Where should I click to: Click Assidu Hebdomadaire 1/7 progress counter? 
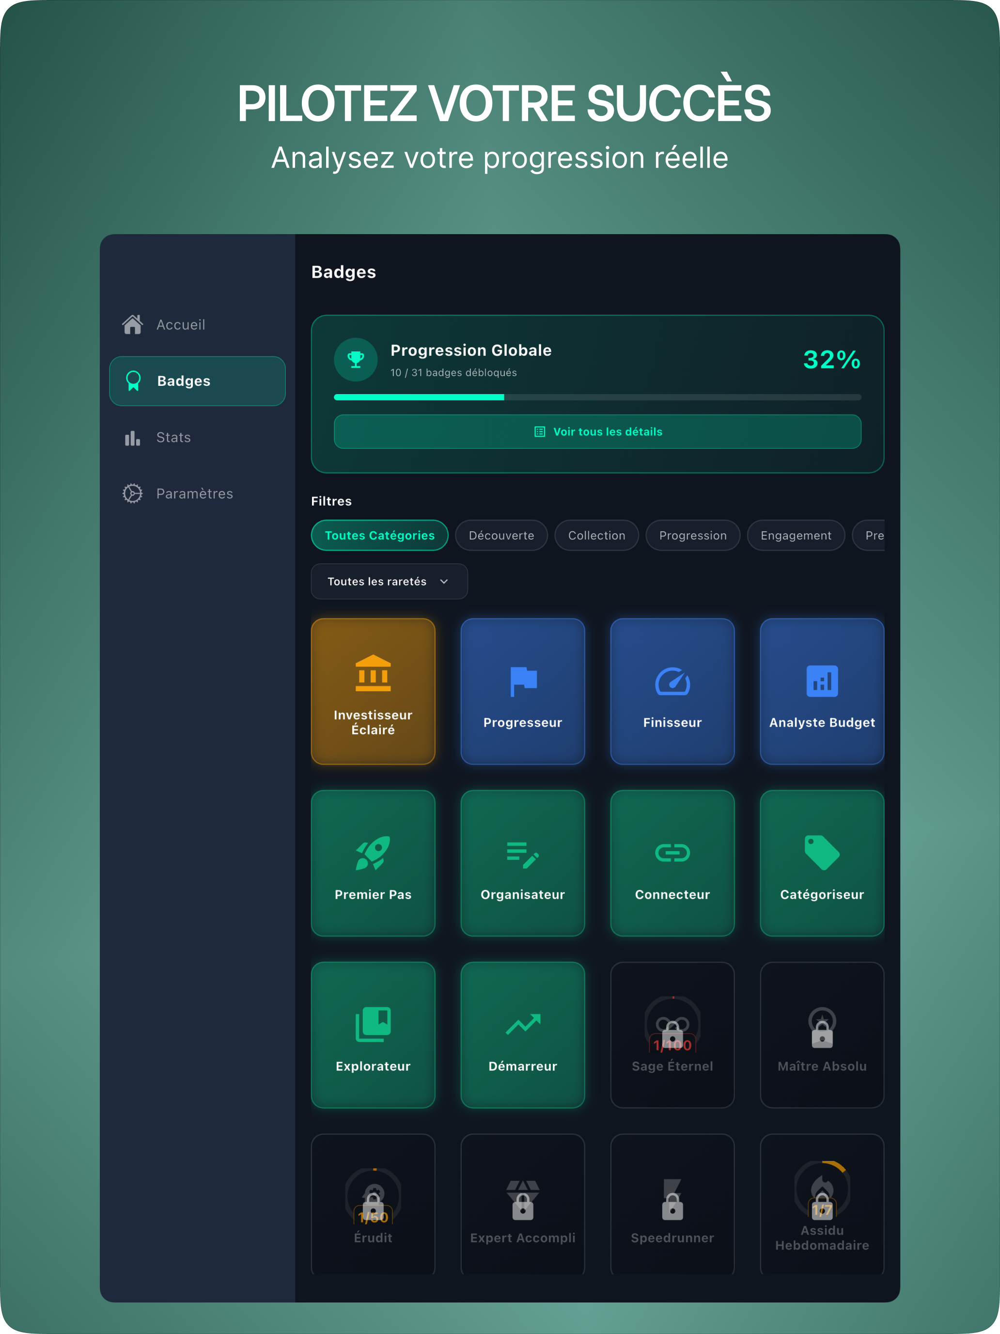pos(822,1210)
